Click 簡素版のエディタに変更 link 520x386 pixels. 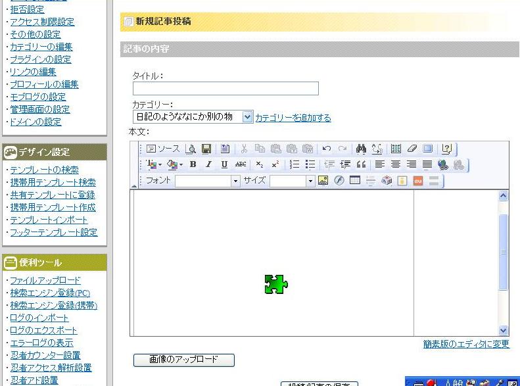click(466, 344)
